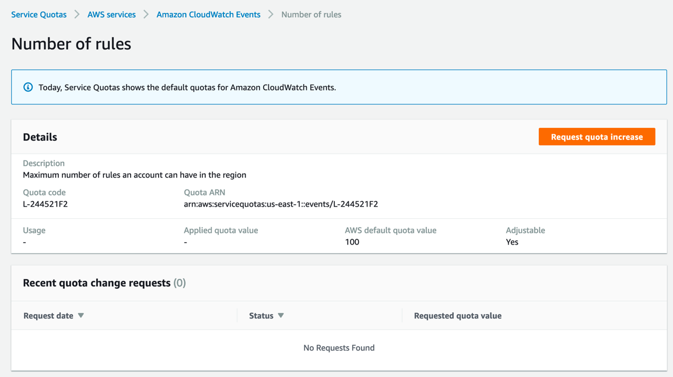The width and height of the screenshot is (673, 377).
Task: Click the Requested quota value column header
Action: 458,316
